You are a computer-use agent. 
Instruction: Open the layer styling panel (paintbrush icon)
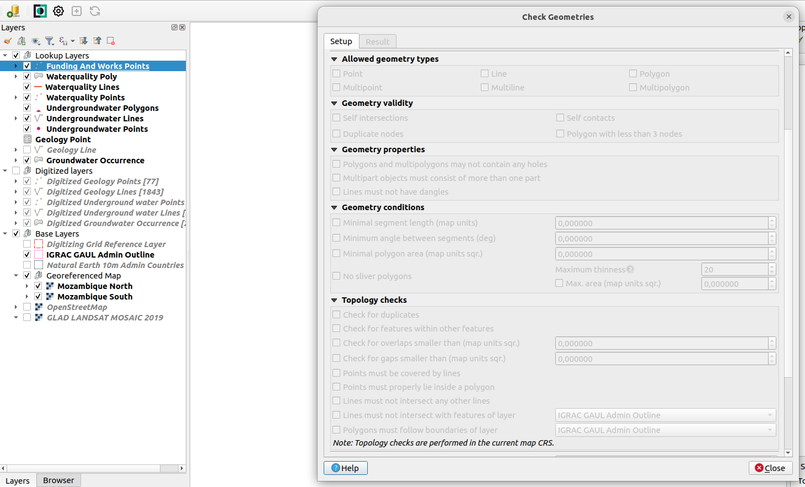[8, 41]
